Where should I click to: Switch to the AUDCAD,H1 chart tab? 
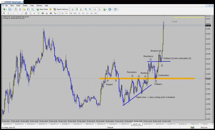(148, 124)
